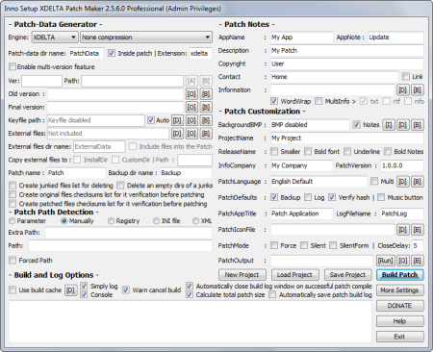Screen dimensions: 433x352
Task: Click [D] button for BackgroundBMP
Action: click(402, 125)
